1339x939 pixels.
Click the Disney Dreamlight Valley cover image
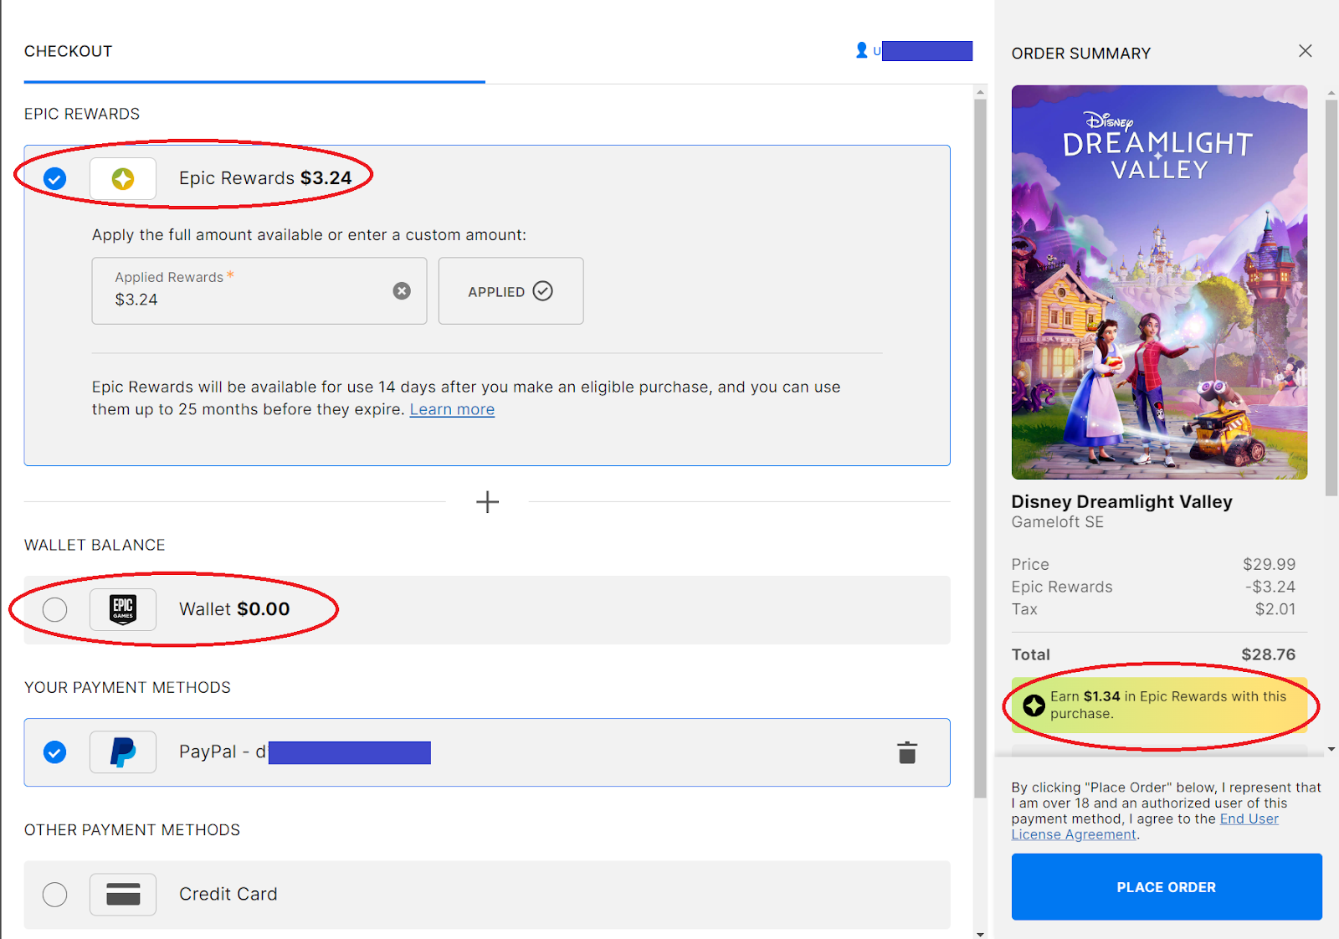(x=1159, y=282)
